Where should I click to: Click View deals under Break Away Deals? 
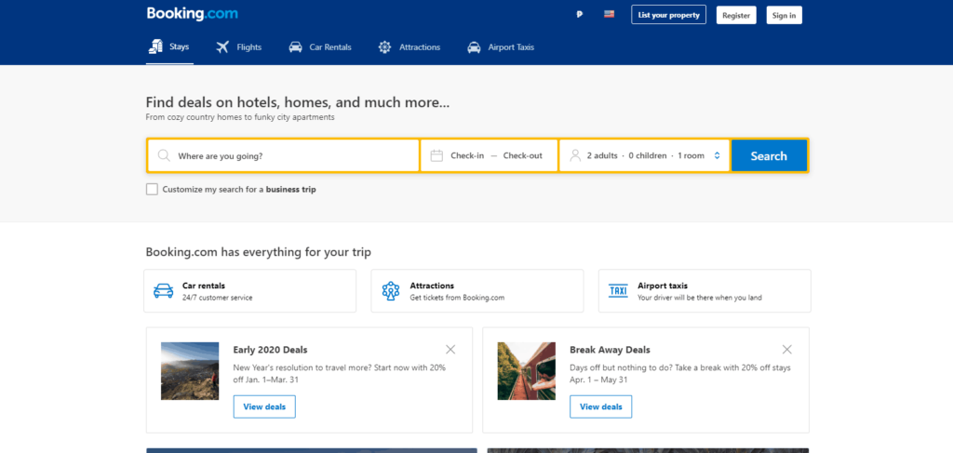[600, 406]
